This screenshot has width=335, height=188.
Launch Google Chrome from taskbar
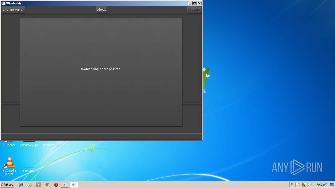click(47, 185)
